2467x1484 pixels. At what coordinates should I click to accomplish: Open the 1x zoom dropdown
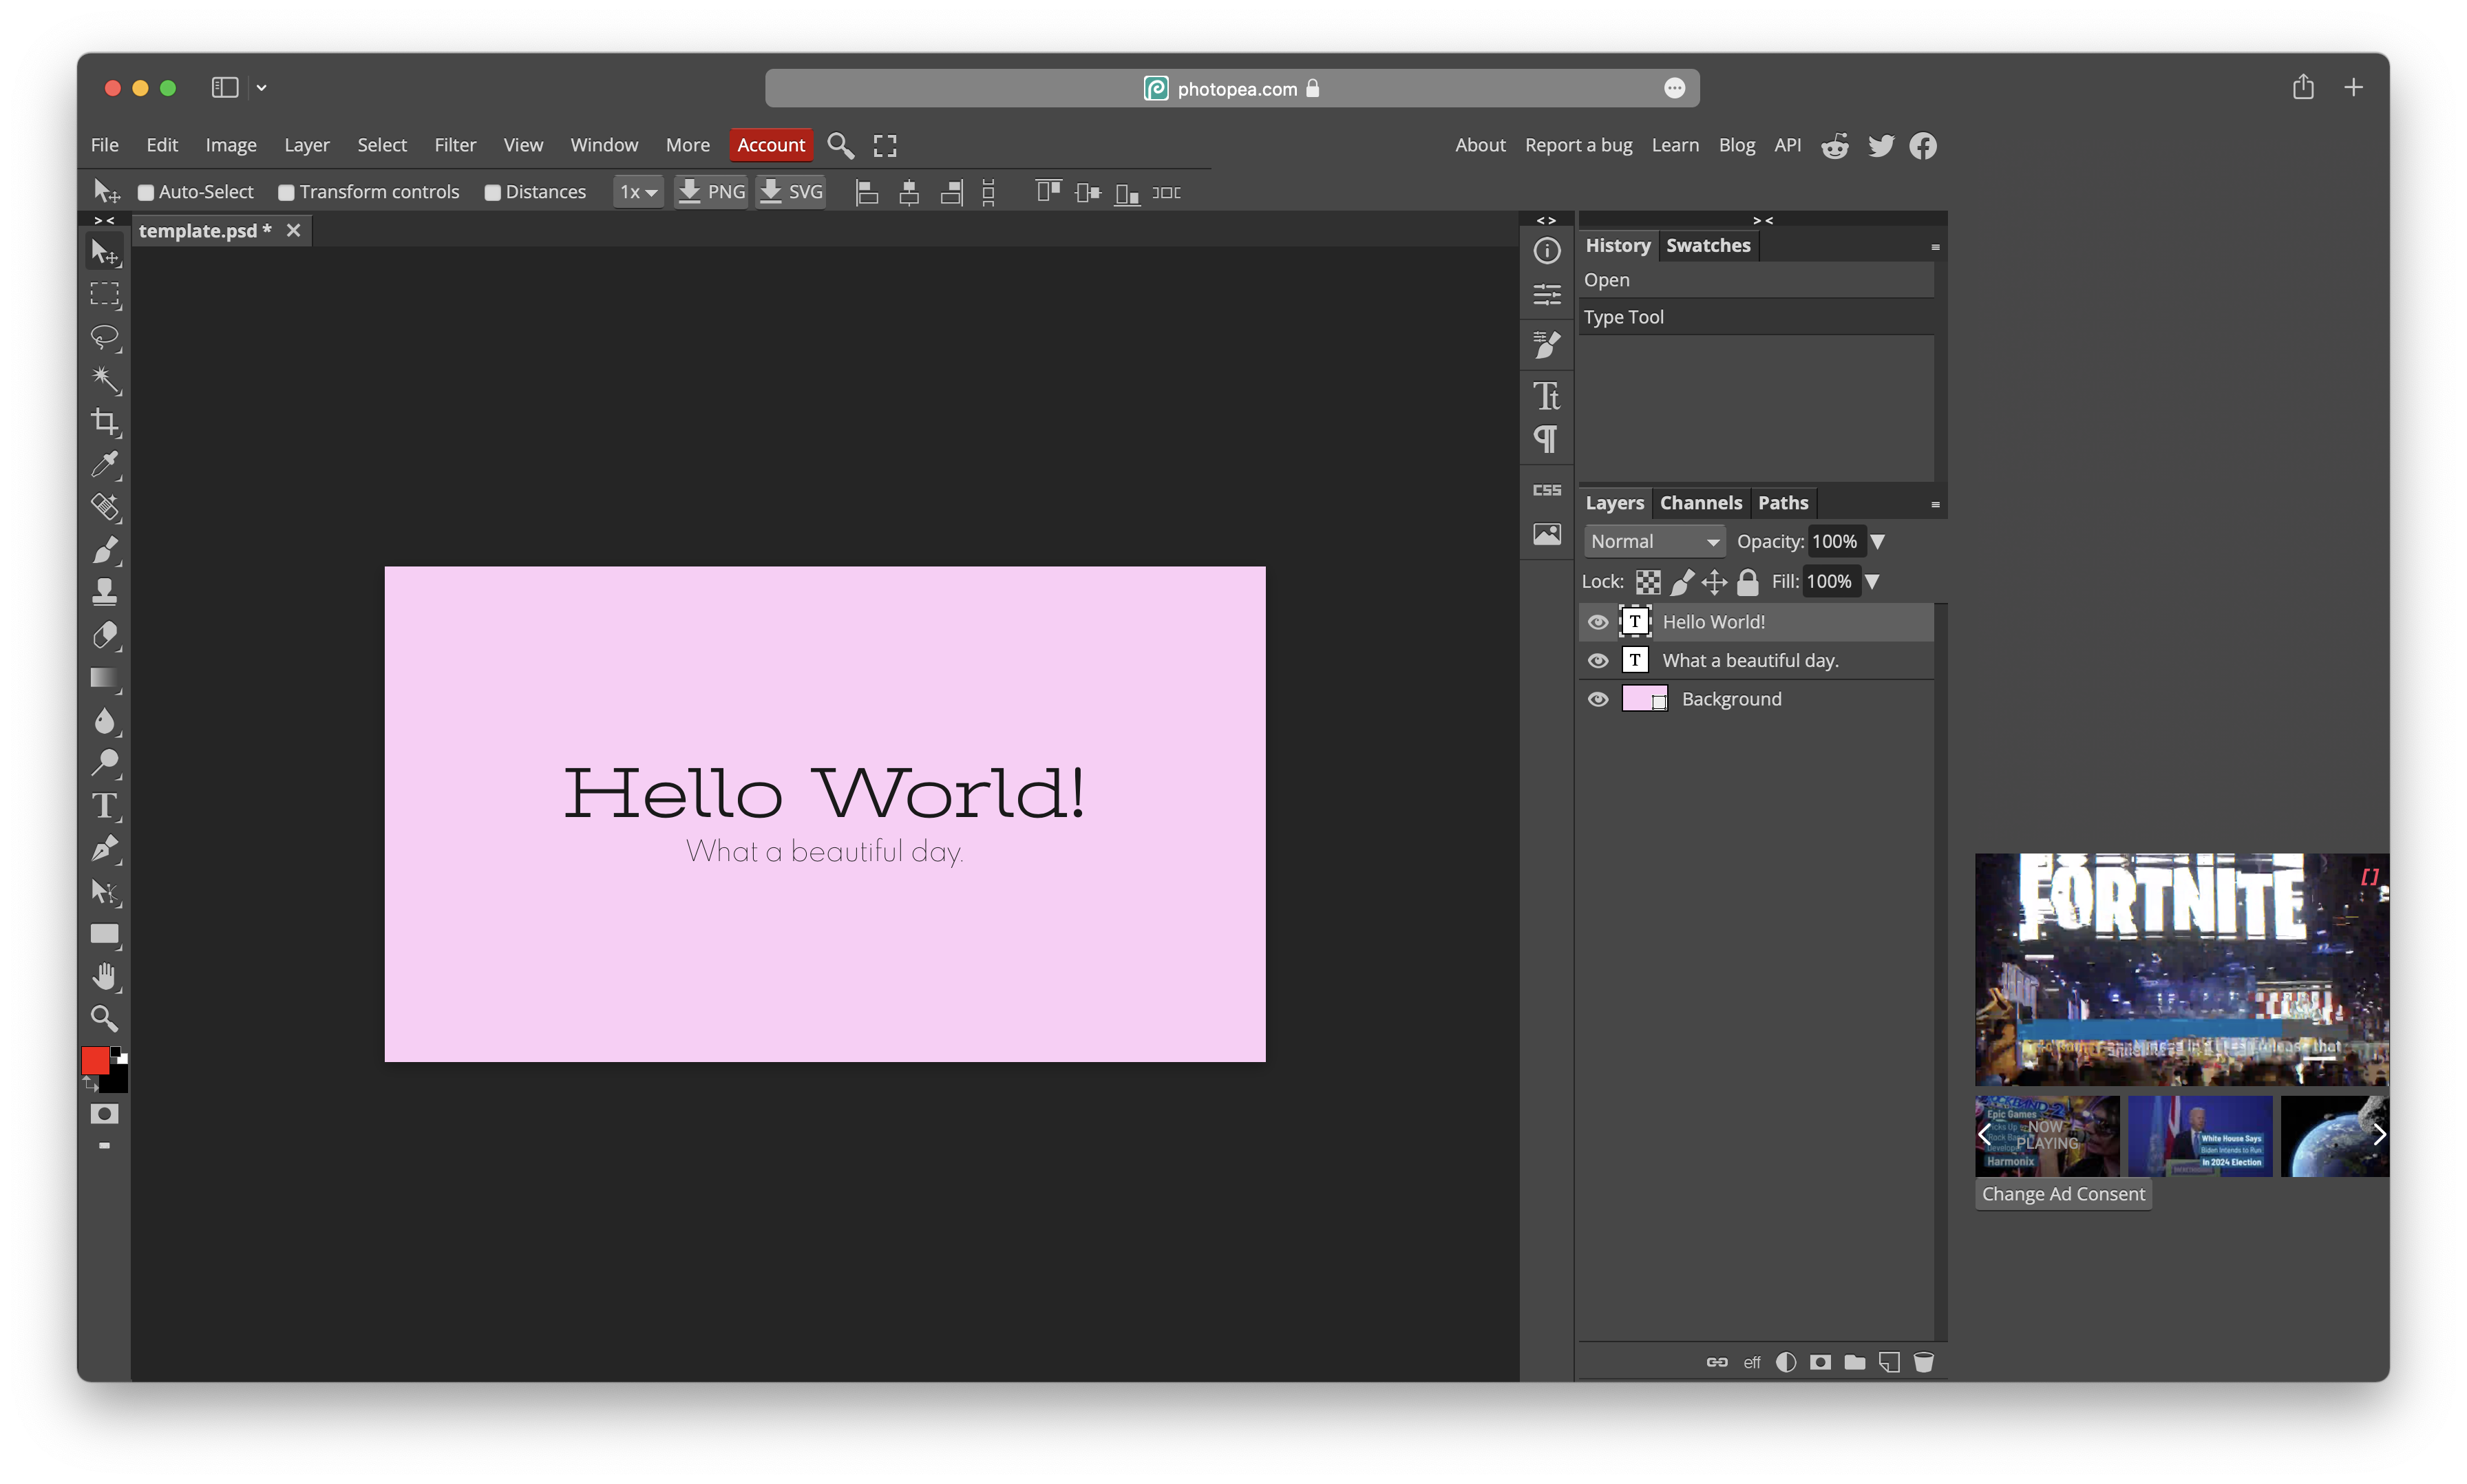(x=638, y=192)
